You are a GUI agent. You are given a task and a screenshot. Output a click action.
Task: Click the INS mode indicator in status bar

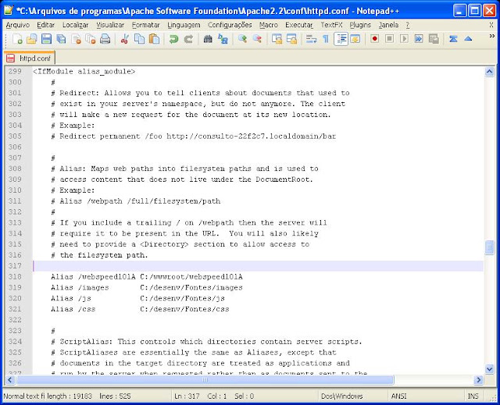coord(473,396)
